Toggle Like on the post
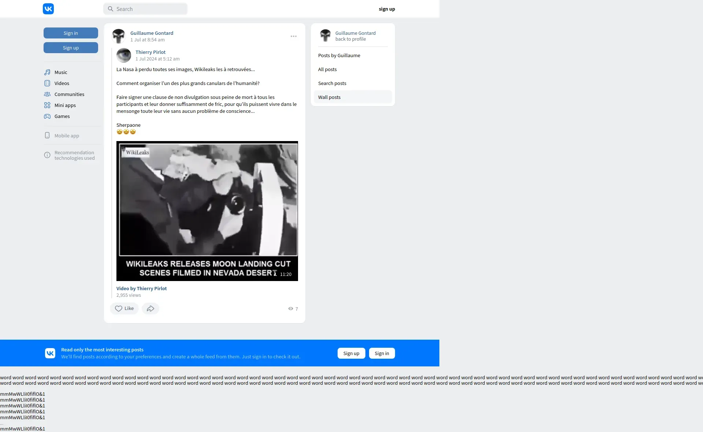Viewport: 703px width, 432px height. click(124, 309)
